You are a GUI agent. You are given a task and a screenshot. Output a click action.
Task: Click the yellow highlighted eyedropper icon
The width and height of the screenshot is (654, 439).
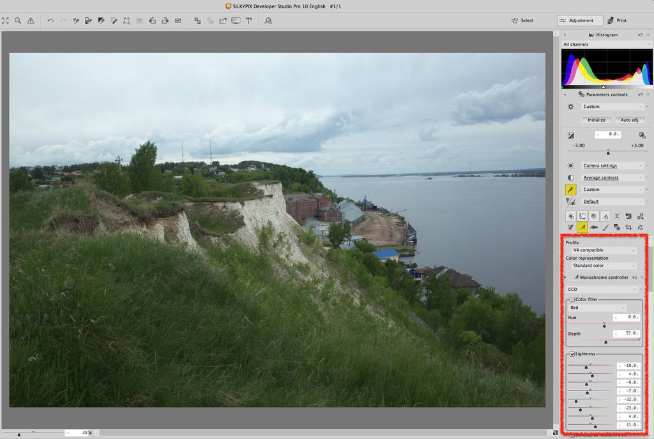click(x=571, y=190)
